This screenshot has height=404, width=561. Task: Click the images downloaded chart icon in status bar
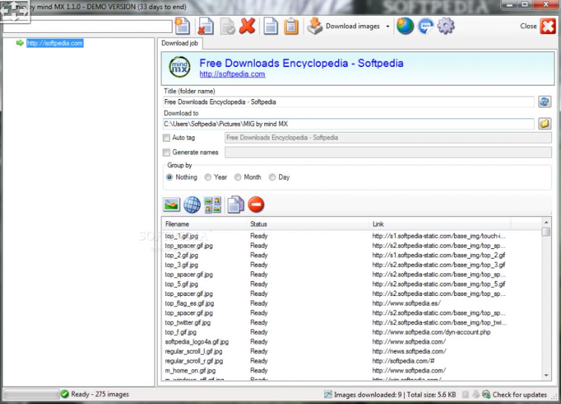click(328, 394)
